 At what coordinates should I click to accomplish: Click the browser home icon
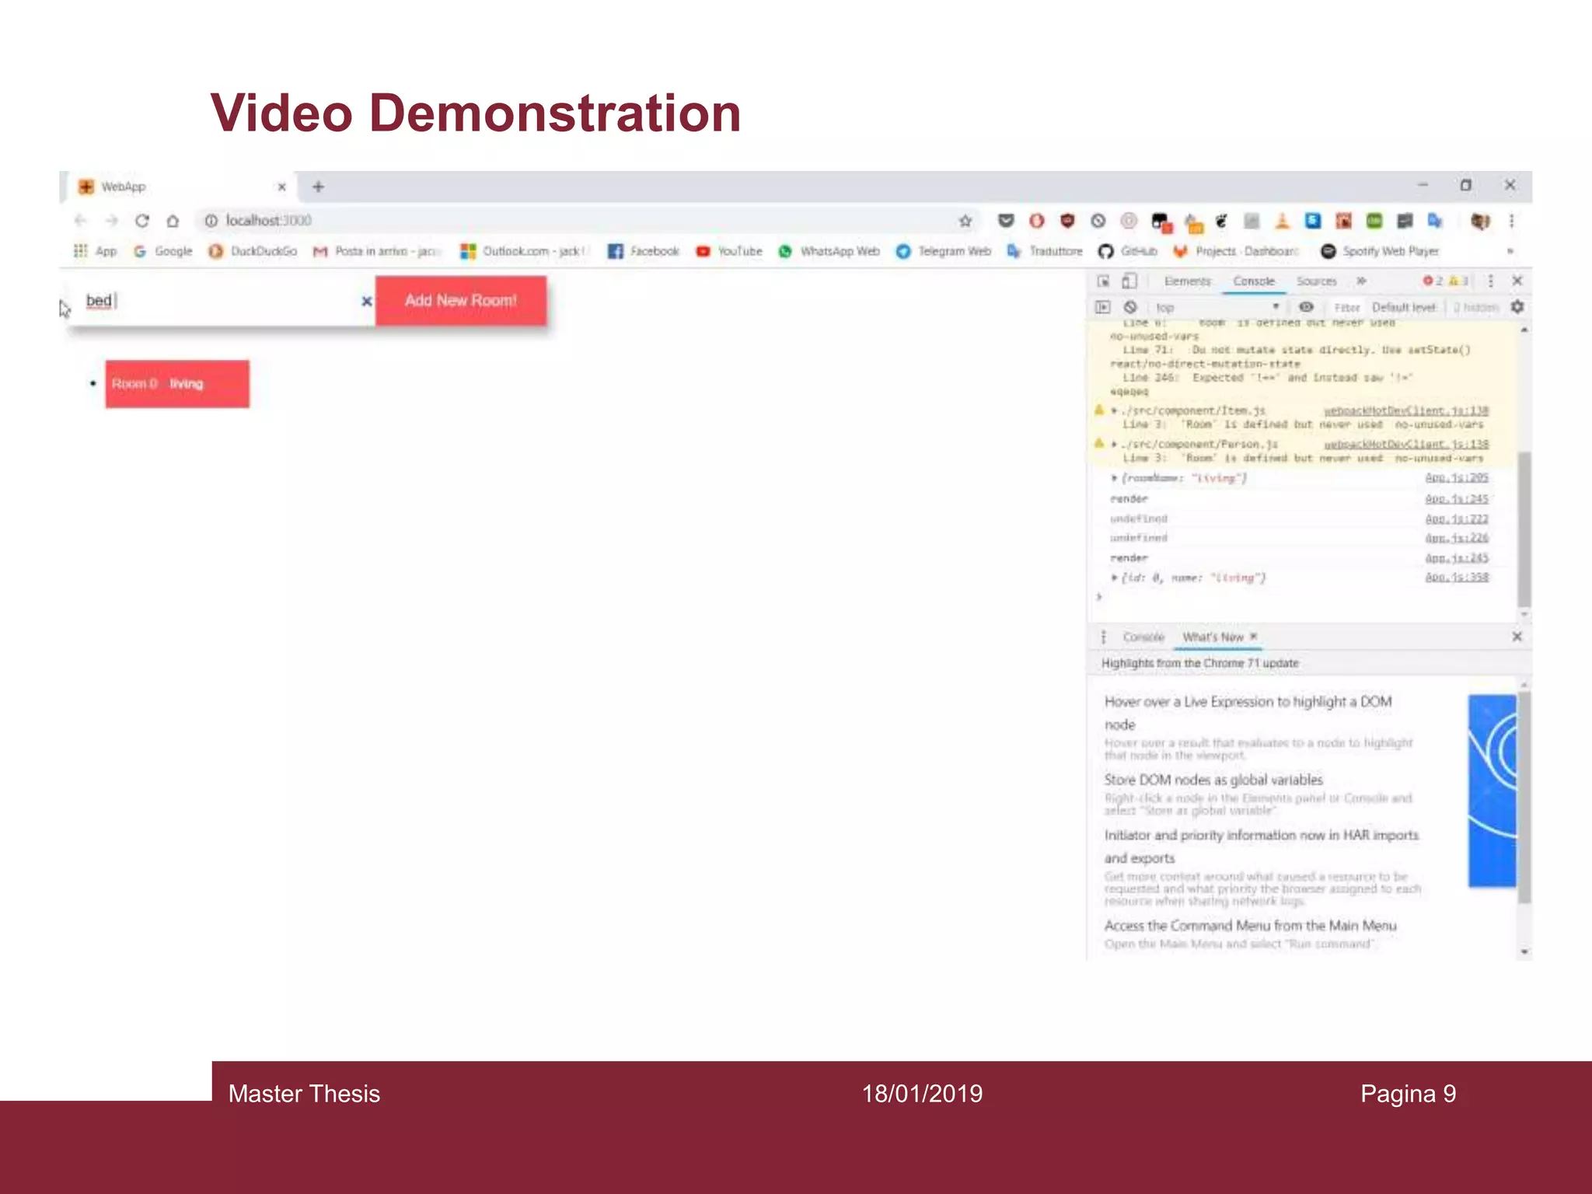[x=173, y=221]
